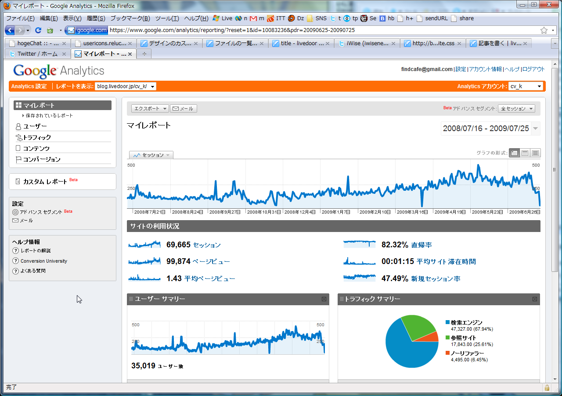Image resolution: width=562 pixels, height=396 pixels.
Task: Open the tp bookmark
Action: pos(351,18)
